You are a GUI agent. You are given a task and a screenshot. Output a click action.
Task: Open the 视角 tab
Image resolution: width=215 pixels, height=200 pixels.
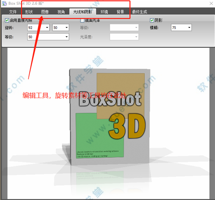pyautogui.click(x=61, y=12)
